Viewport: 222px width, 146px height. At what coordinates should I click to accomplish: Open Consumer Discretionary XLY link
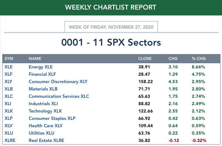coord(58,82)
